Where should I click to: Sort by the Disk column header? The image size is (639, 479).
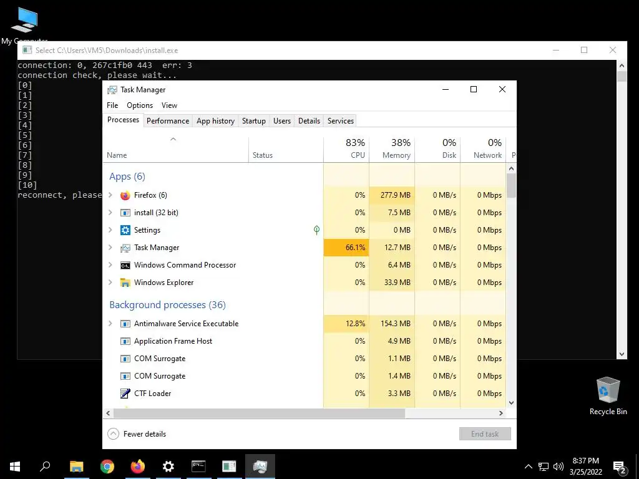pos(437,148)
